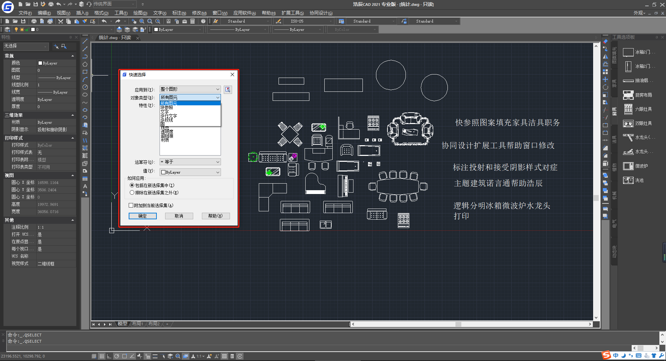The height and width of the screenshot is (361, 666).
Task: Toggle lineweight display in status bar
Action: pyautogui.click(x=155, y=356)
